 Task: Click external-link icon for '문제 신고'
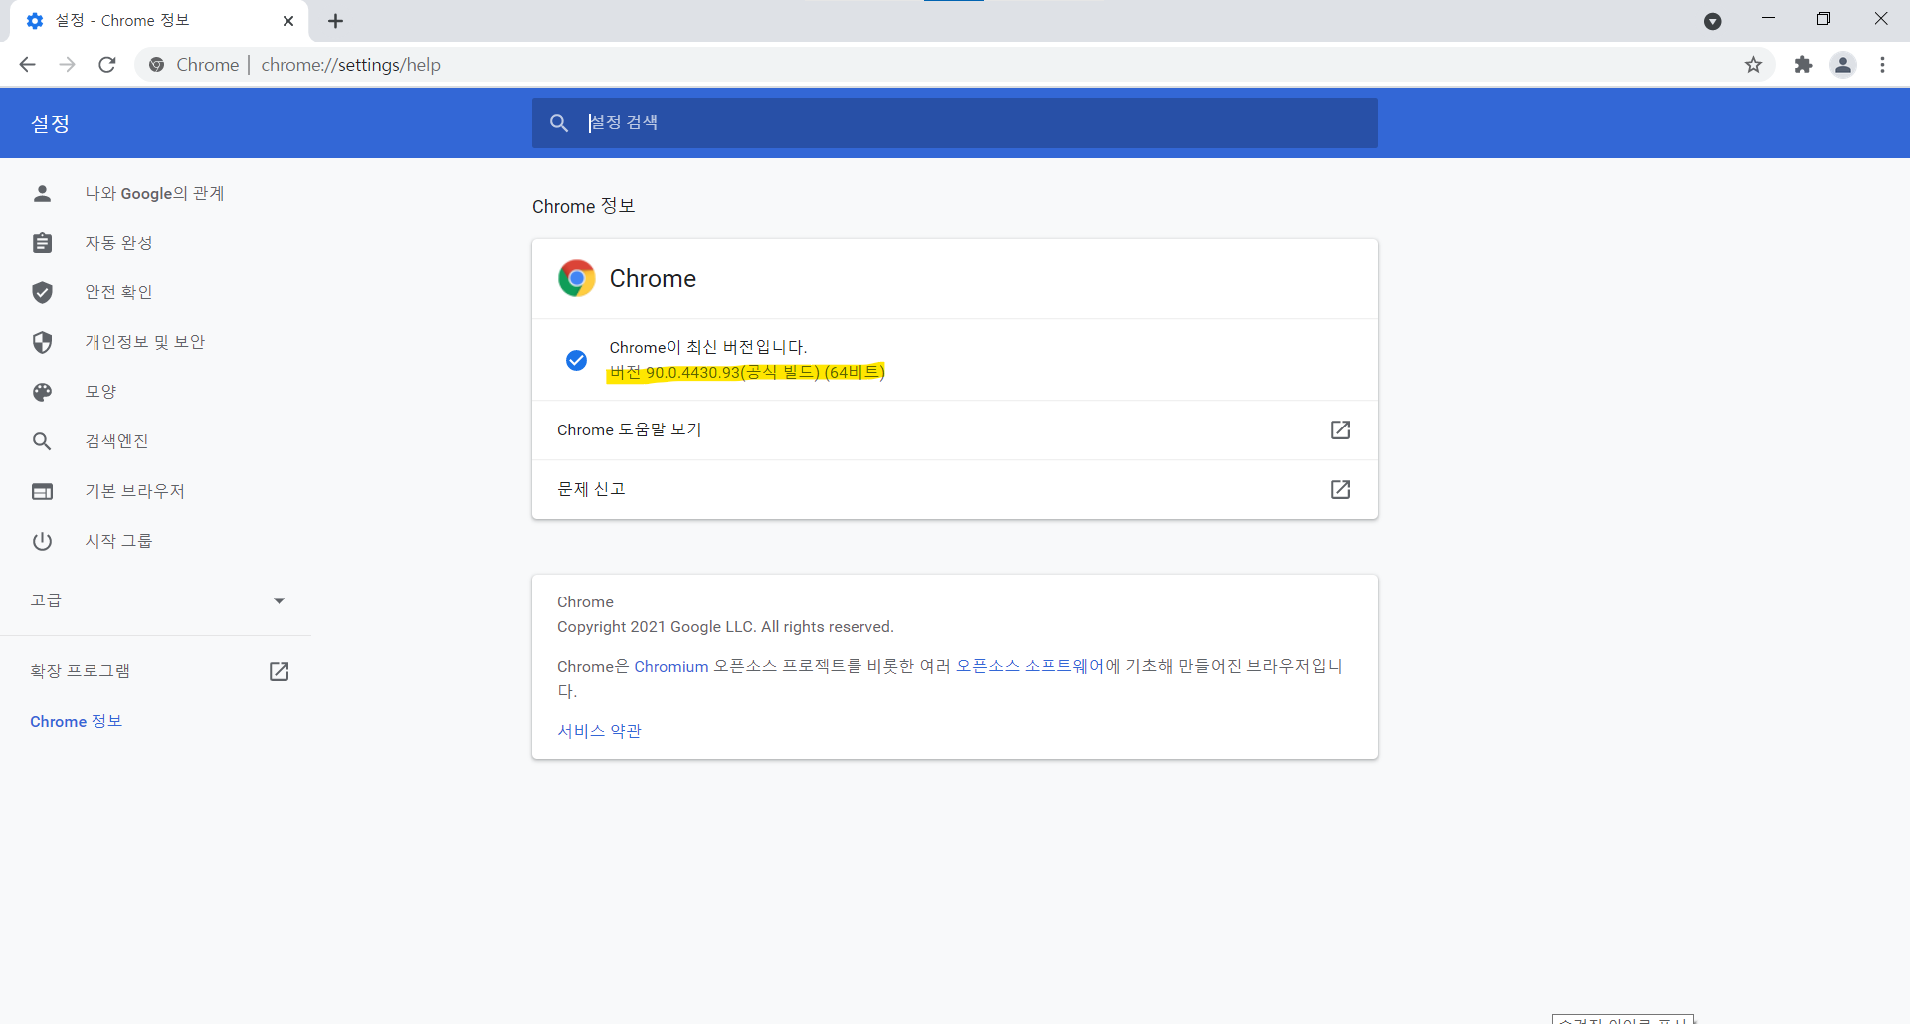pos(1340,489)
